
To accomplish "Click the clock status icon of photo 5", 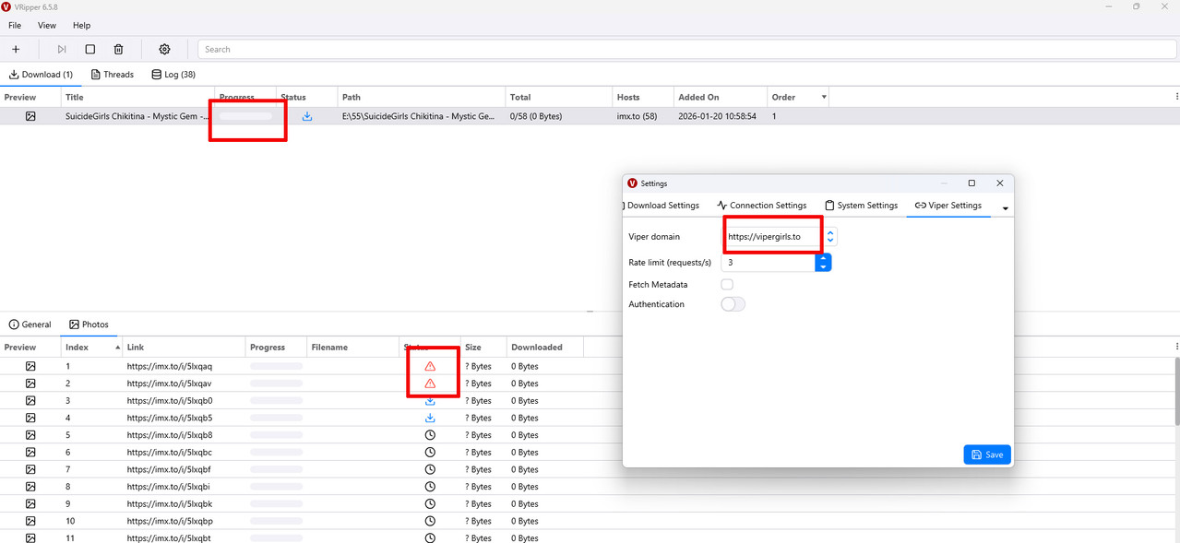I will 430,435.
